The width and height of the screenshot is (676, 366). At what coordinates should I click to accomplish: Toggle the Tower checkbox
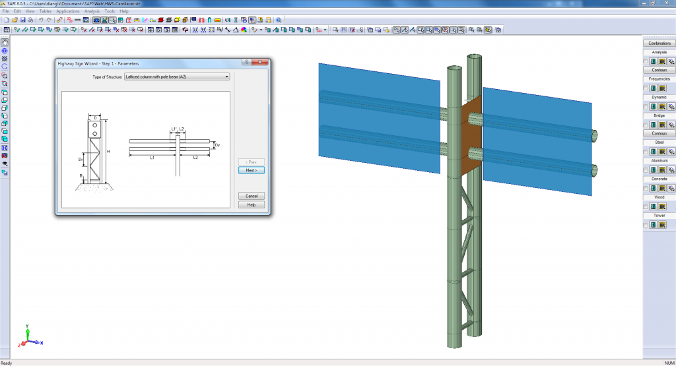coord(646,225)
